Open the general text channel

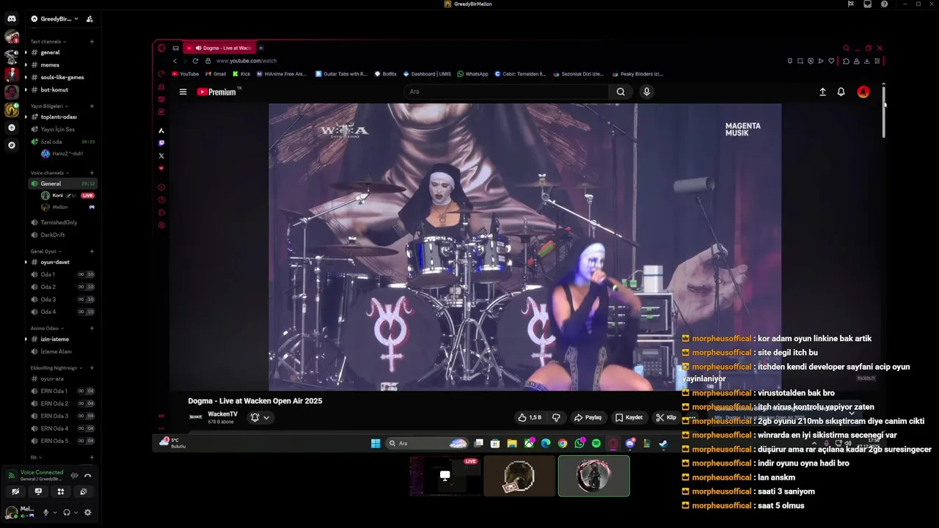coord(60,53)
